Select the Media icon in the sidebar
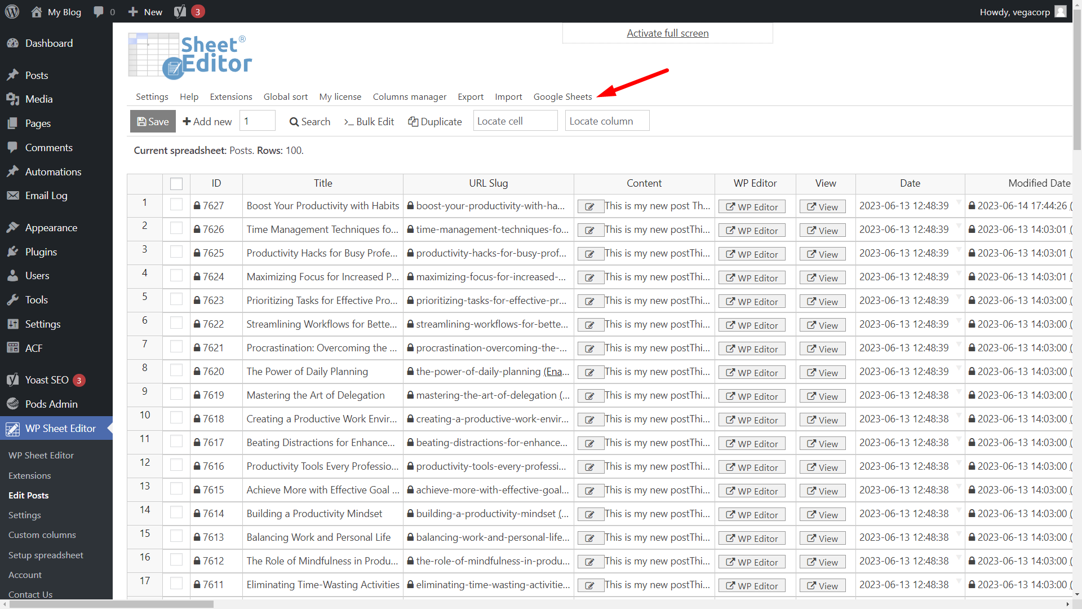The height and width of the screenshot is (609, 1082). (14, 99)
